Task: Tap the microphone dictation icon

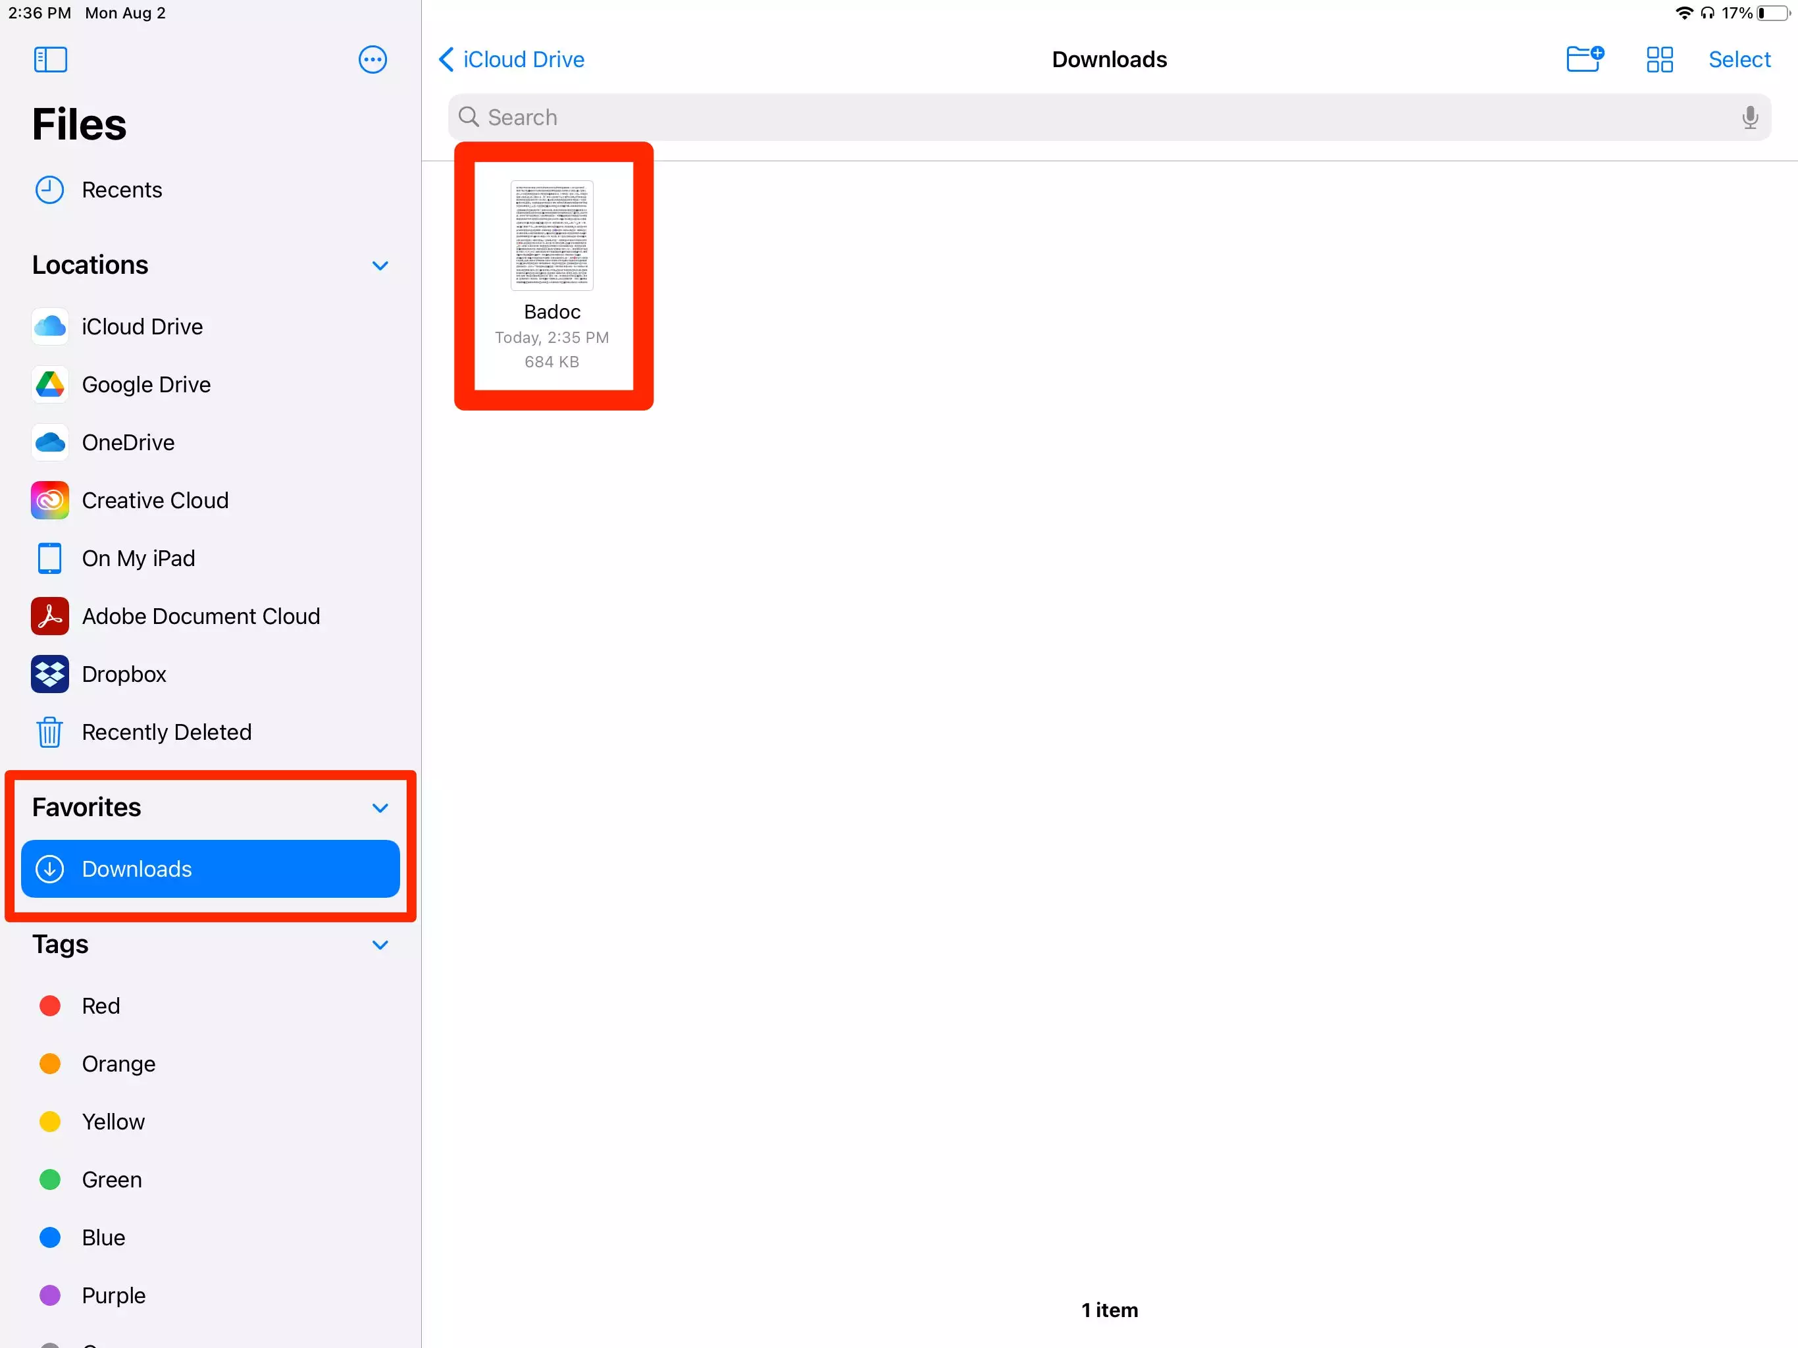Action: point(1749,118)
